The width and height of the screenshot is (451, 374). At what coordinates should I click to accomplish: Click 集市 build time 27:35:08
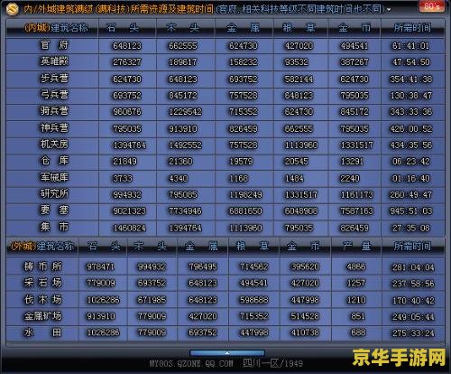(411, 228)
